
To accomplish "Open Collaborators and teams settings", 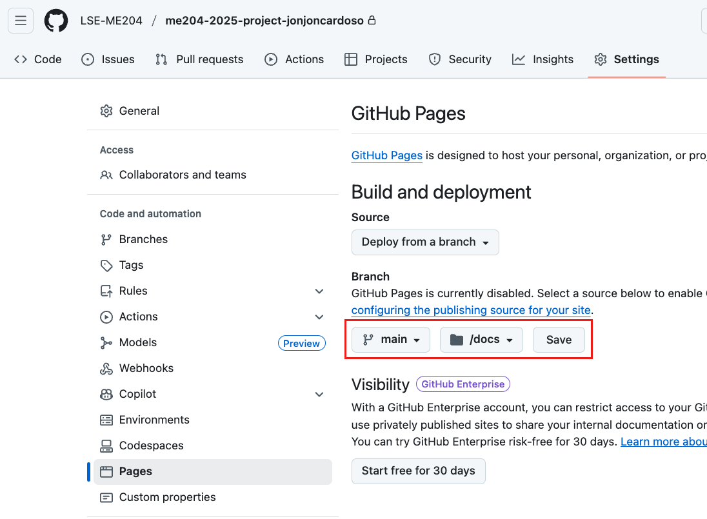I will pos(213,175).
